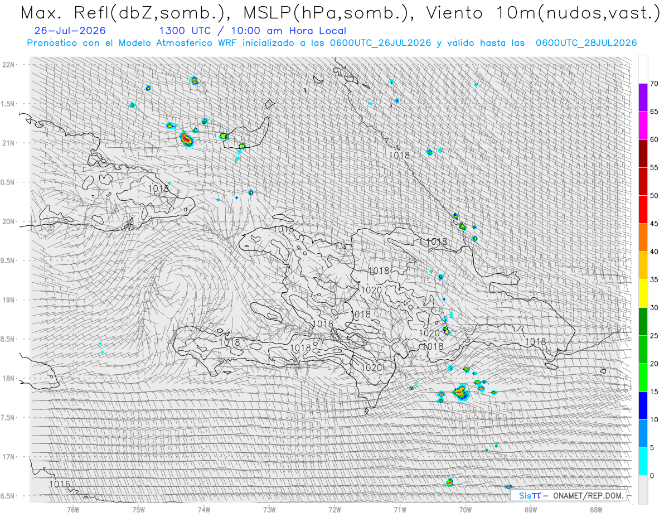Click the latitude axis label "17N"

(x=9, y=457)
